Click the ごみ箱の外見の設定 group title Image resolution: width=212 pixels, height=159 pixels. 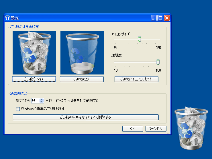click(x=24, y=27)
